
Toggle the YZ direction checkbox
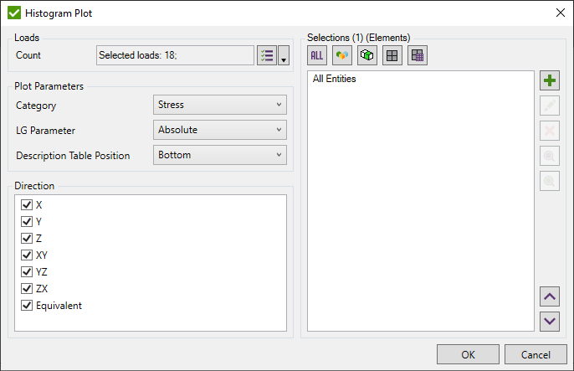pos(26,271)
